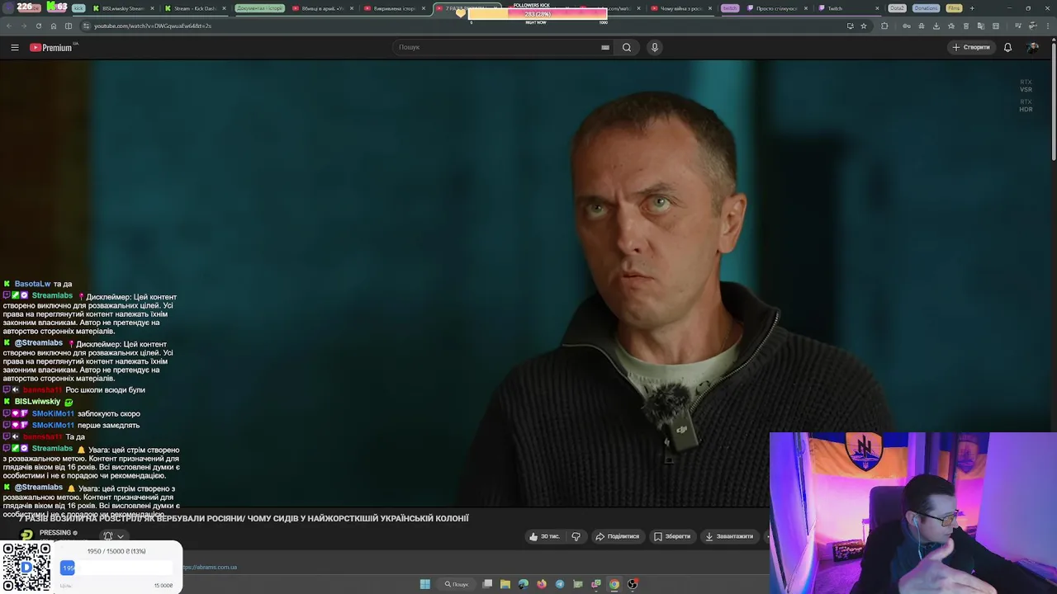Click the FOLLOWERS KICK goal bar overlay

pos(537,13)
